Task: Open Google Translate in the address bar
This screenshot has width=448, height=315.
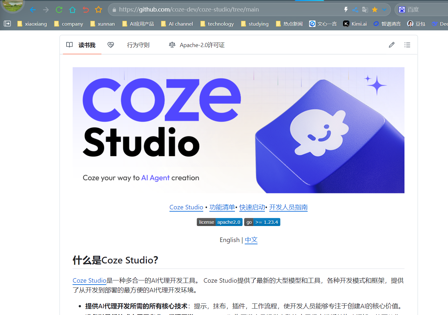Action: pyautogui.click(x=365, y=10)
